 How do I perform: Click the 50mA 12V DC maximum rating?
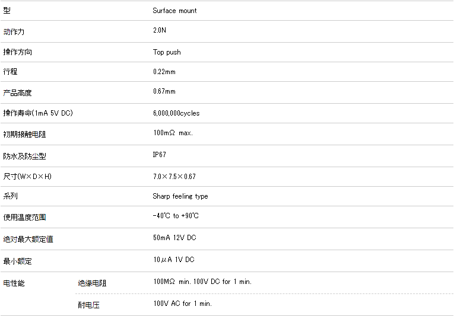pyautogui.click(x=174, y=238)
